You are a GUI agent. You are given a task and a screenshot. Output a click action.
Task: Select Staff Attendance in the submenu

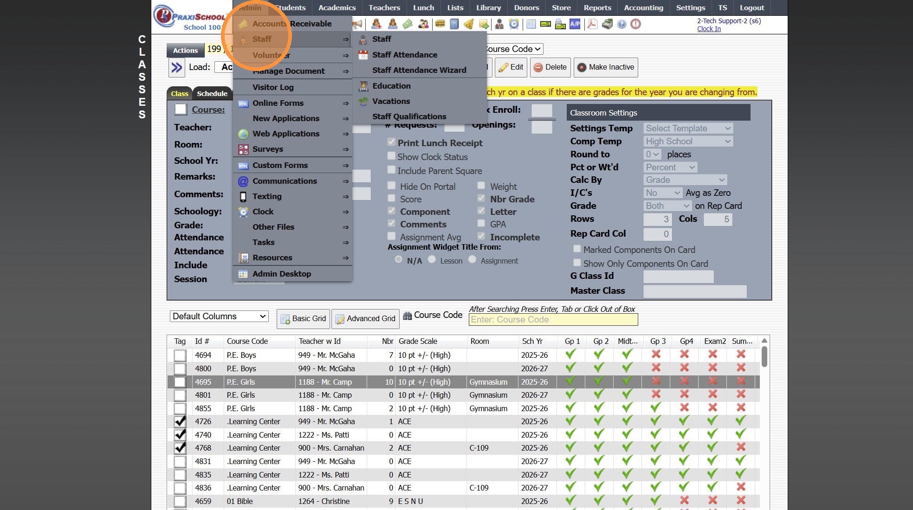tap(404, 55)
